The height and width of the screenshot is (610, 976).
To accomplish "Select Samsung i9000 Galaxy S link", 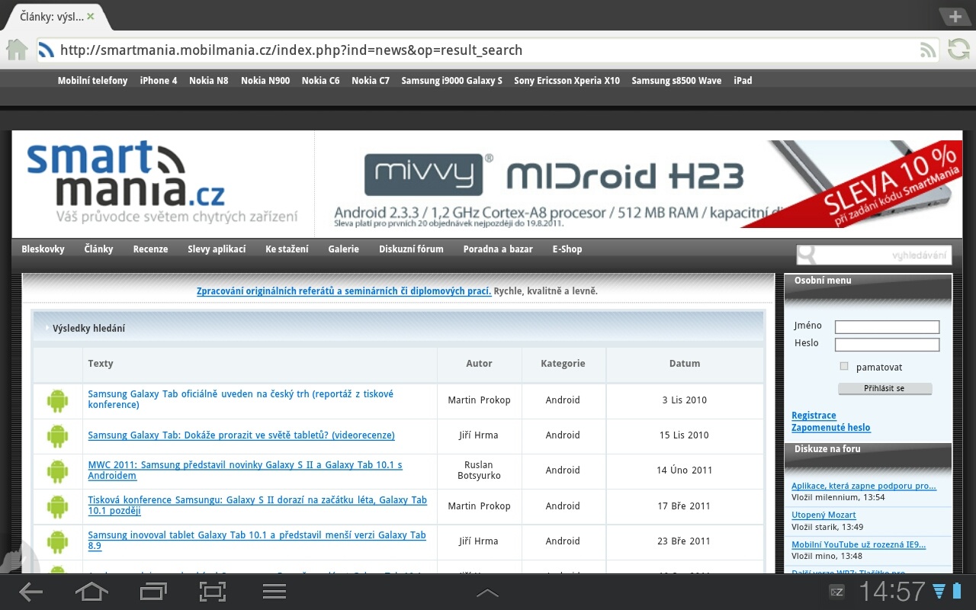I will [x=451, y=81].
